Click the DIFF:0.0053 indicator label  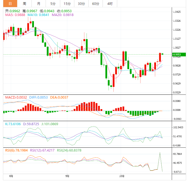click(39, 97)
